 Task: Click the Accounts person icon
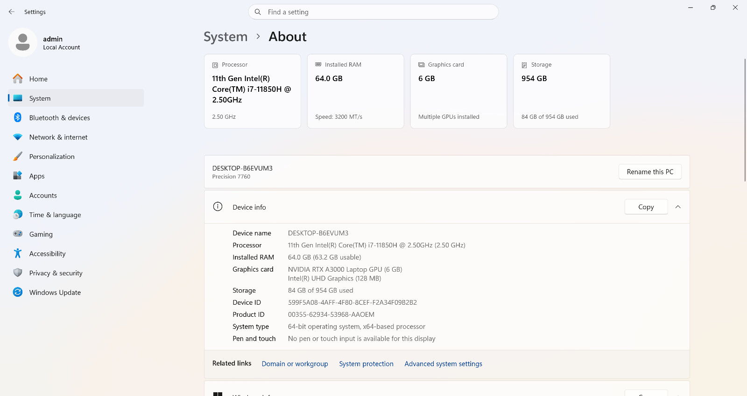(x=18, y=195)
